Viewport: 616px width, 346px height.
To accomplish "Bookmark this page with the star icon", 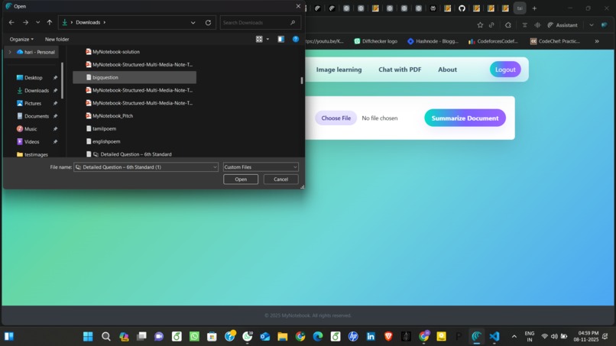I will [x=480, y=24].
